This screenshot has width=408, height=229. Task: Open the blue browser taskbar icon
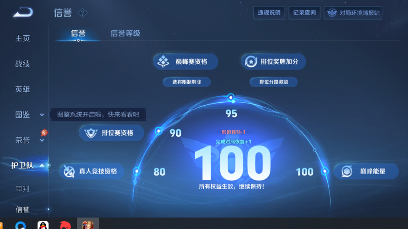[20, 225]
